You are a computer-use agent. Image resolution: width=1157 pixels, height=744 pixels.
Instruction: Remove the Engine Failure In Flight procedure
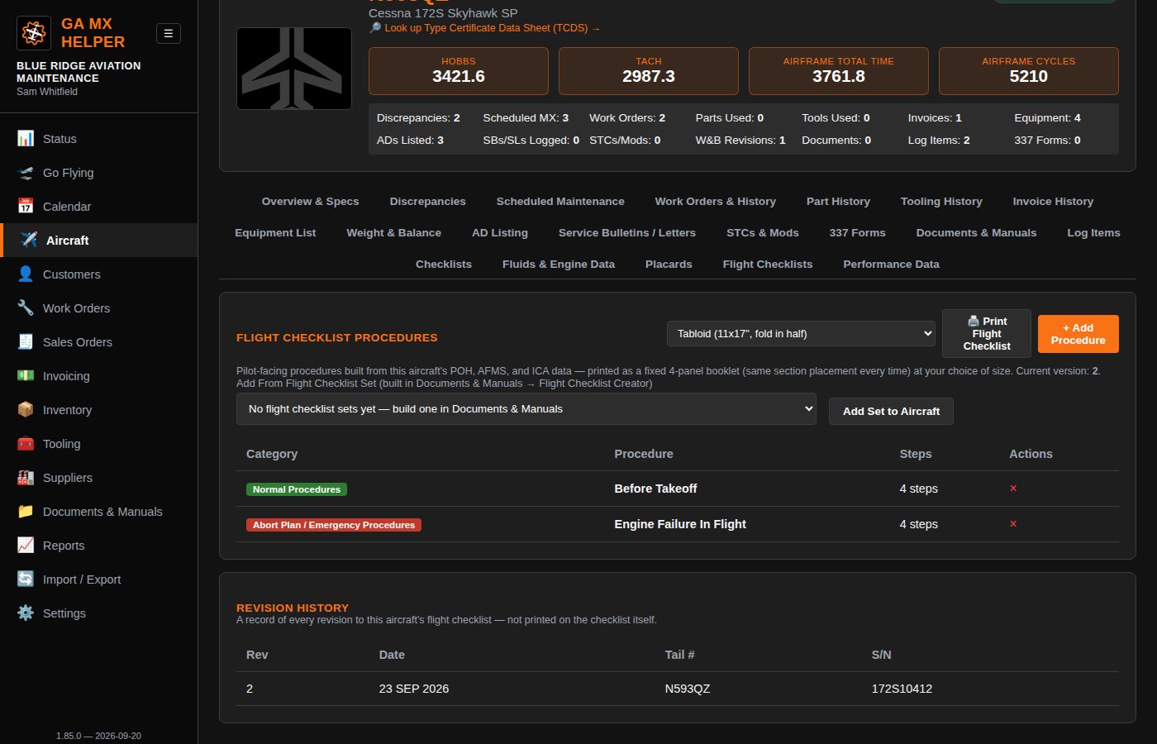1013,524
